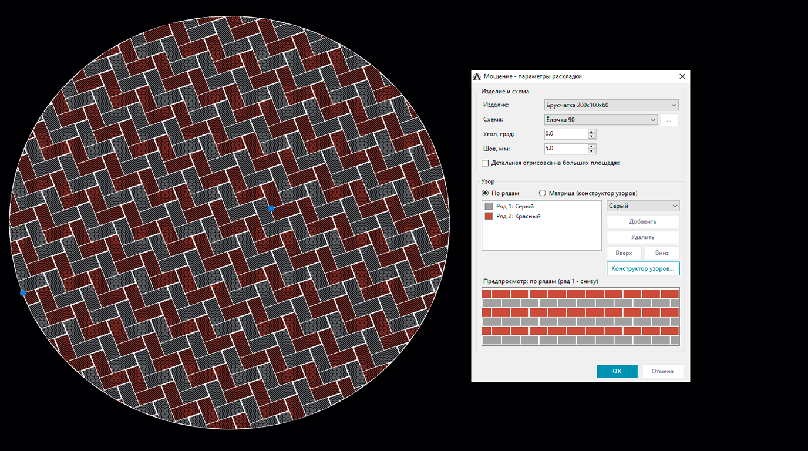Select Ряд 2: Красный in the row list
Viewport: 808px width, 451px height.
coord(541,216)
